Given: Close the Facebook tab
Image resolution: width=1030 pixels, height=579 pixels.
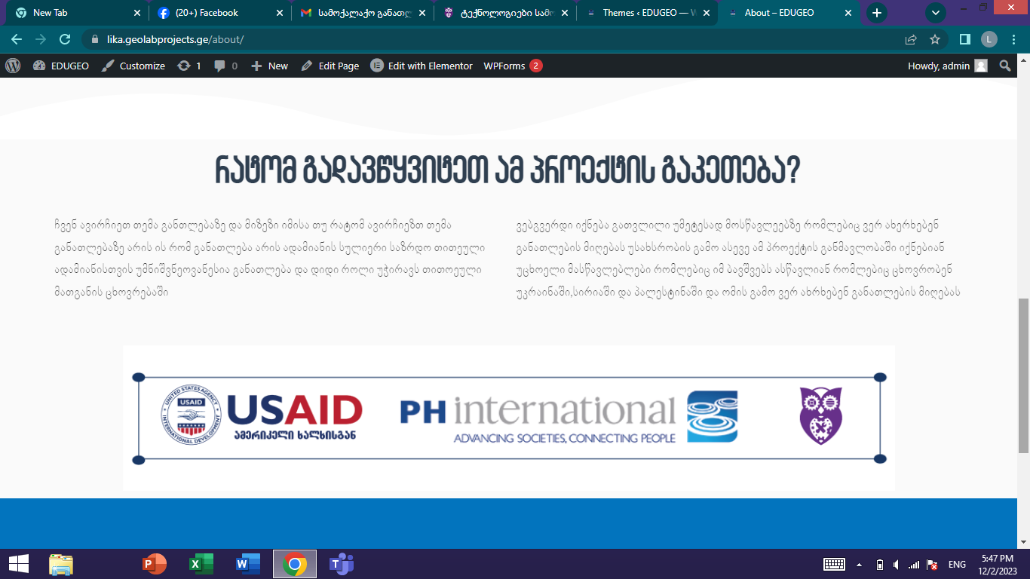Looking at the screenshot, I should 279,13.
